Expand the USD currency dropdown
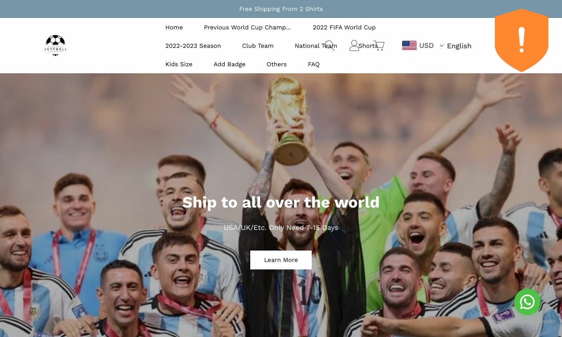The width and height of the screenshot is (562, 337). [423, 46]
